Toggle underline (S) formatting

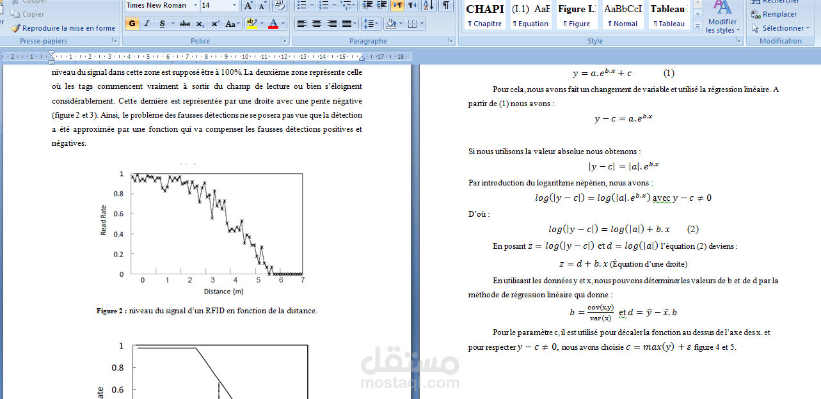163,24
